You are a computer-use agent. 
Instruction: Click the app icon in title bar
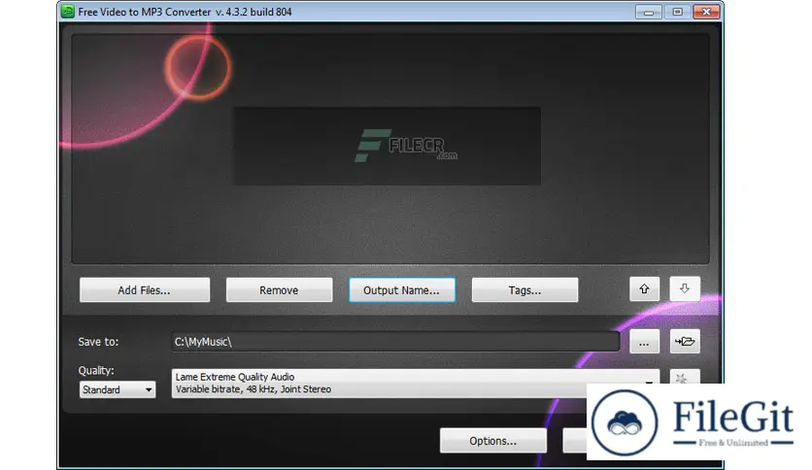(x=67, y=12)
